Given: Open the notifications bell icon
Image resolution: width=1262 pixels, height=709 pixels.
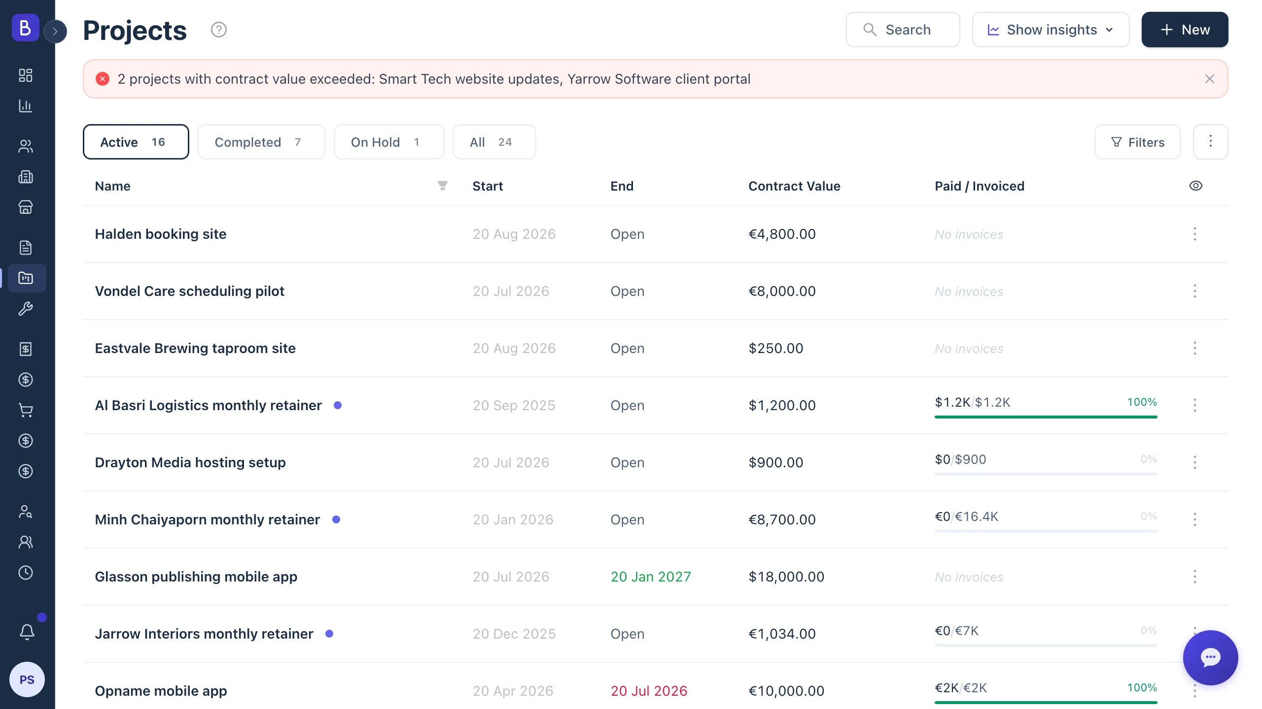Looking at the screenshot, I should coord(27,632).
